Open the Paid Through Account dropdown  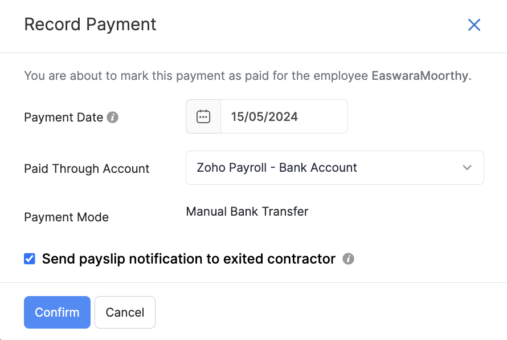point(334,168)
